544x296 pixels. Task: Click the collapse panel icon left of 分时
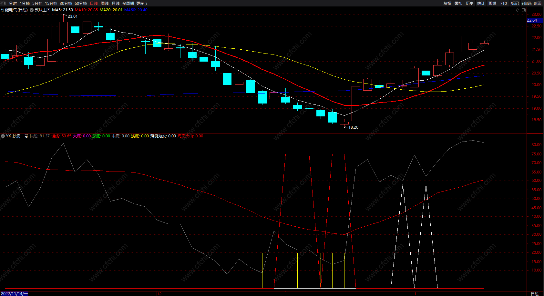(3, 3)
